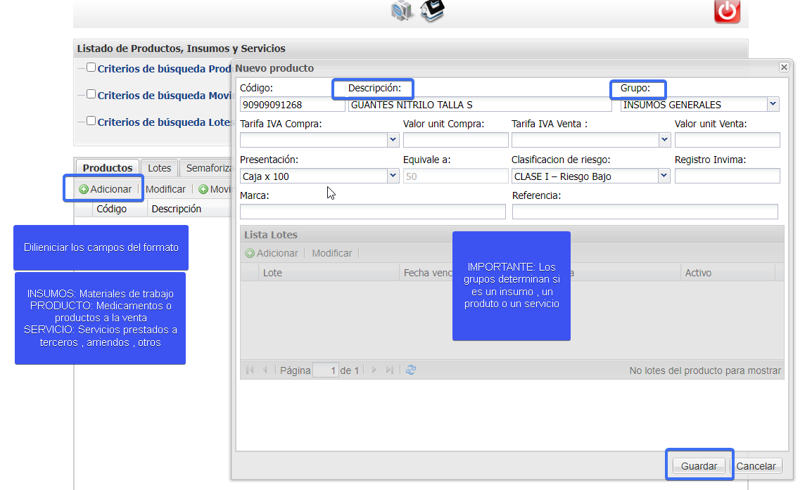Open the Tarifa IVA Compra dropdown
The image size is (812, 490).
coord(393,140)
